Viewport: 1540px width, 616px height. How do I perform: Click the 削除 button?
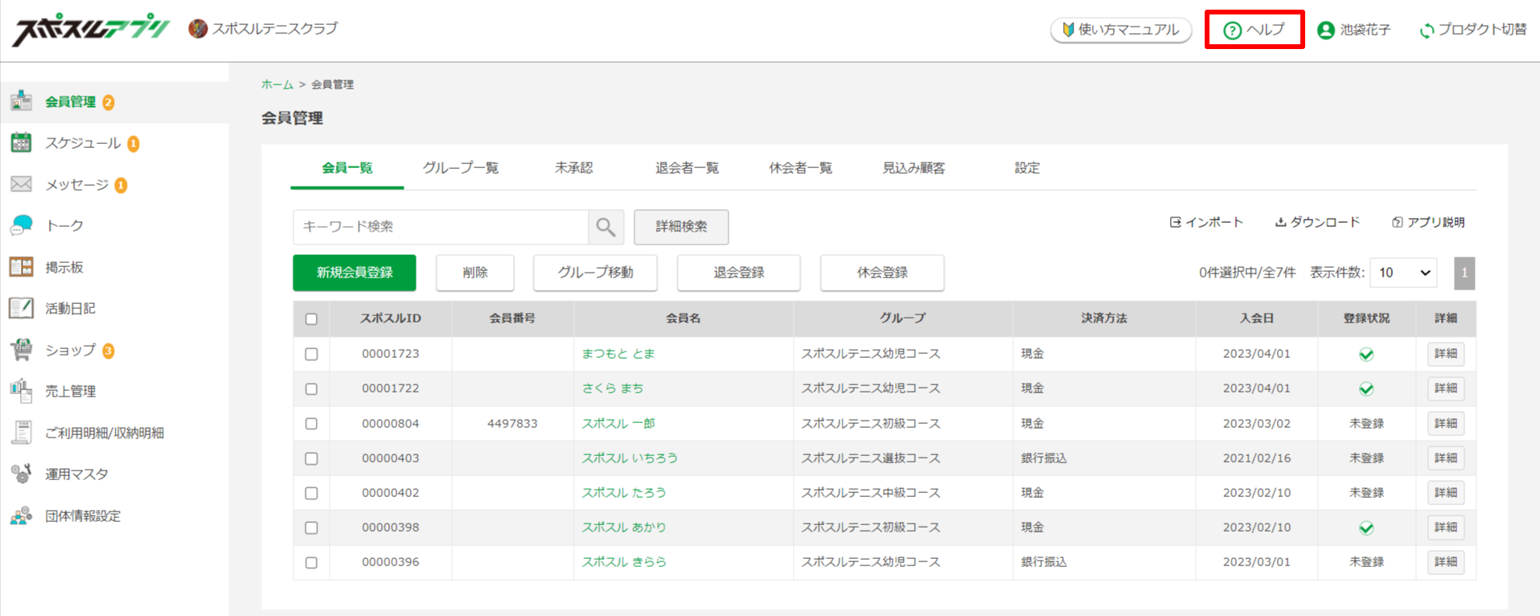tap(475, 273)
